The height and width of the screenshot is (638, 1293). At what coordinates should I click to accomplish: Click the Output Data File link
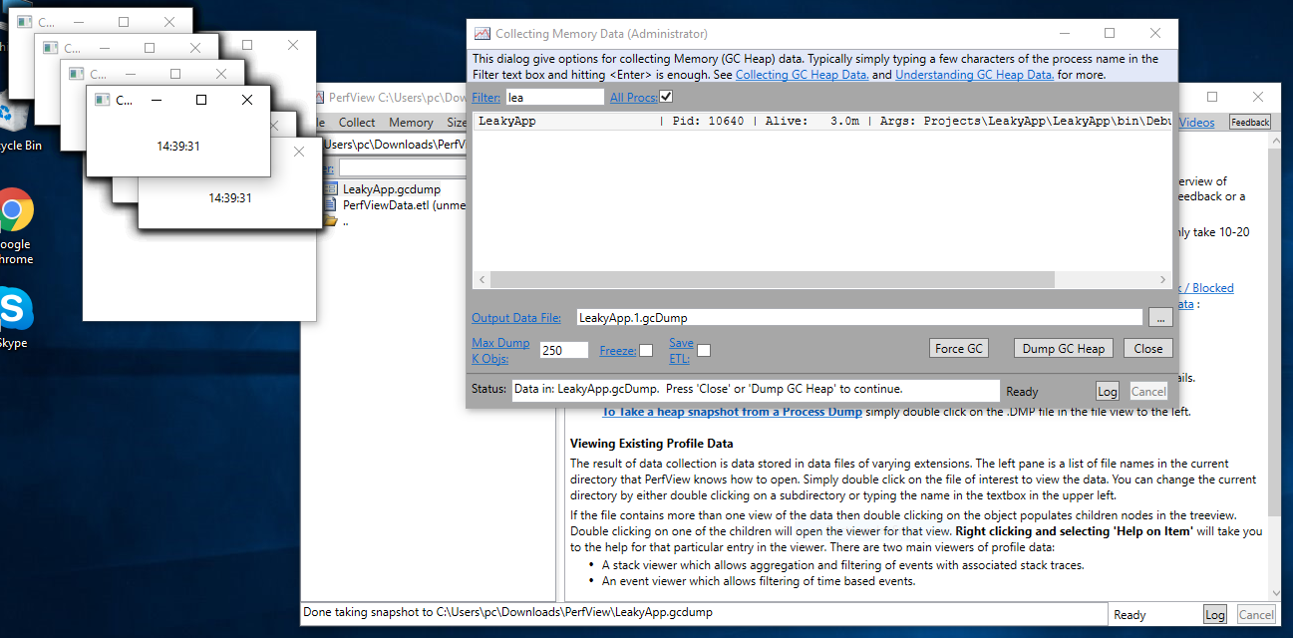(x=516, y=319)
